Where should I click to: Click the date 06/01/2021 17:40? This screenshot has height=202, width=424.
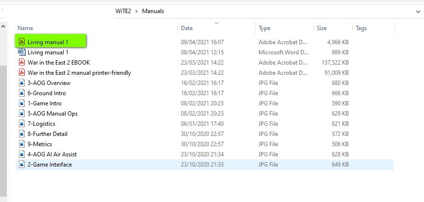[x=202, y=124]
